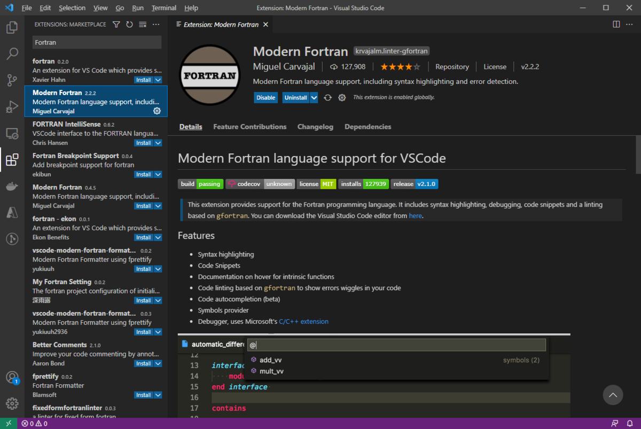Click publisher name Miguel Carvajal in header
Image resolution: width=641 pixels, height=429 pixels.
pyautogui.click(x=284, y=67)
